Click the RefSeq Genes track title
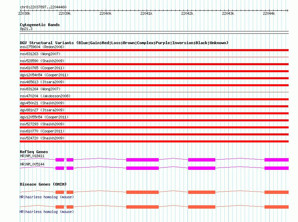This screenshot has height=222, width=298. coord(34,152)
